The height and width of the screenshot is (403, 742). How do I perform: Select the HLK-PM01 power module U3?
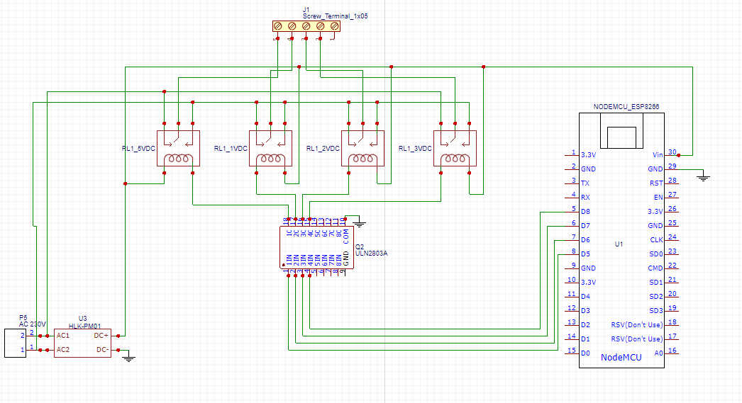(82, 343)
